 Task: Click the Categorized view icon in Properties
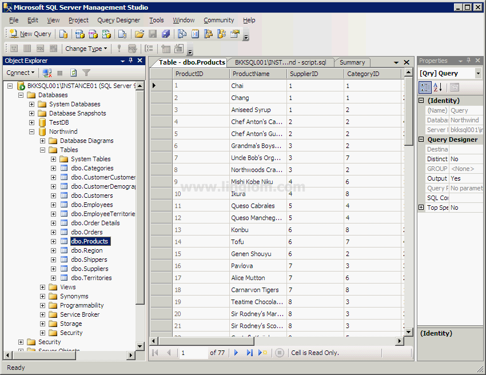coord(425,87)
